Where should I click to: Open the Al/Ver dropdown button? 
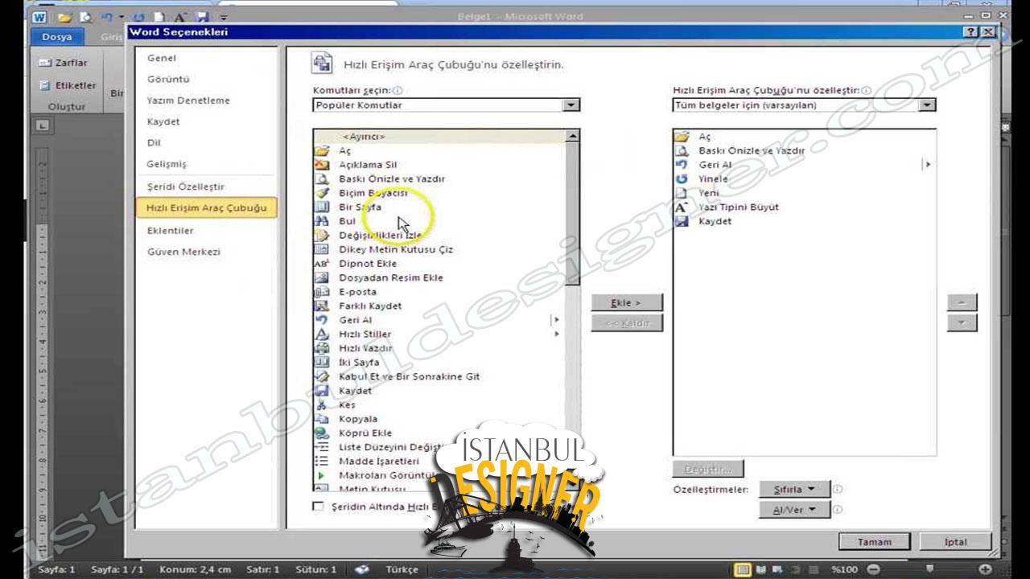tap(794, 510)
